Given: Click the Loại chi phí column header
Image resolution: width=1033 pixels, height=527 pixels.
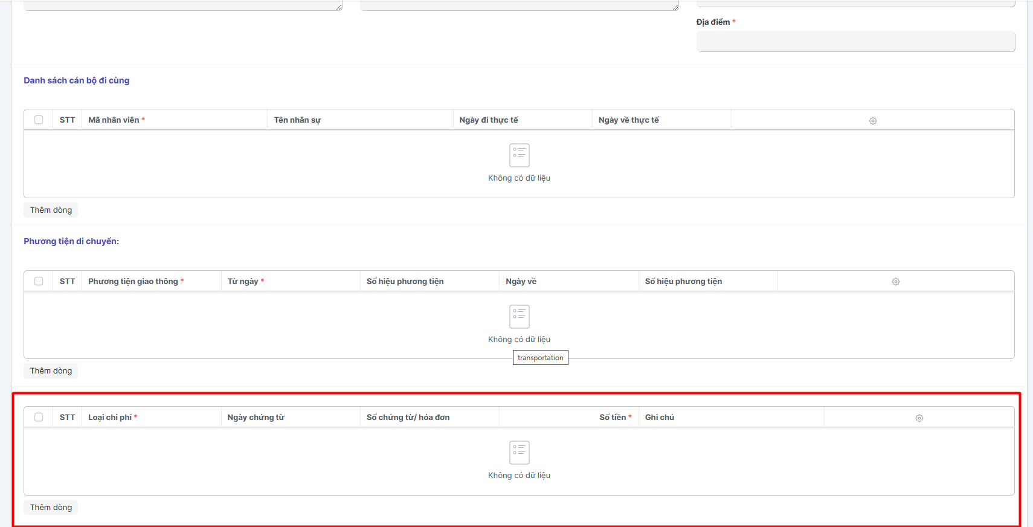Looking at the screenshot, I should click(110, 418).
